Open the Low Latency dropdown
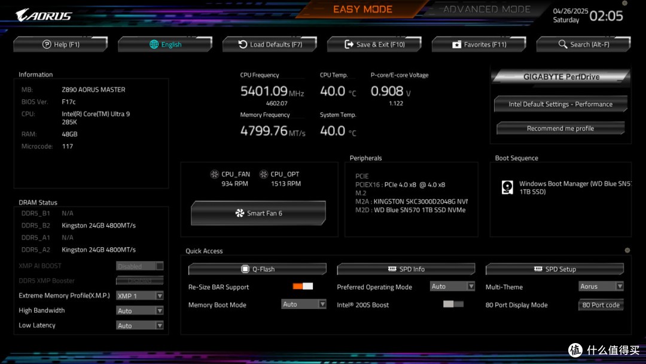The image size is (646, 364). coord(139,325)
